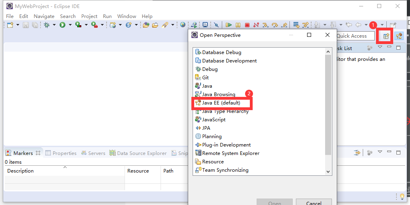
Task: Click the Previous Annotation icon
Action: [x=333, y=25]
